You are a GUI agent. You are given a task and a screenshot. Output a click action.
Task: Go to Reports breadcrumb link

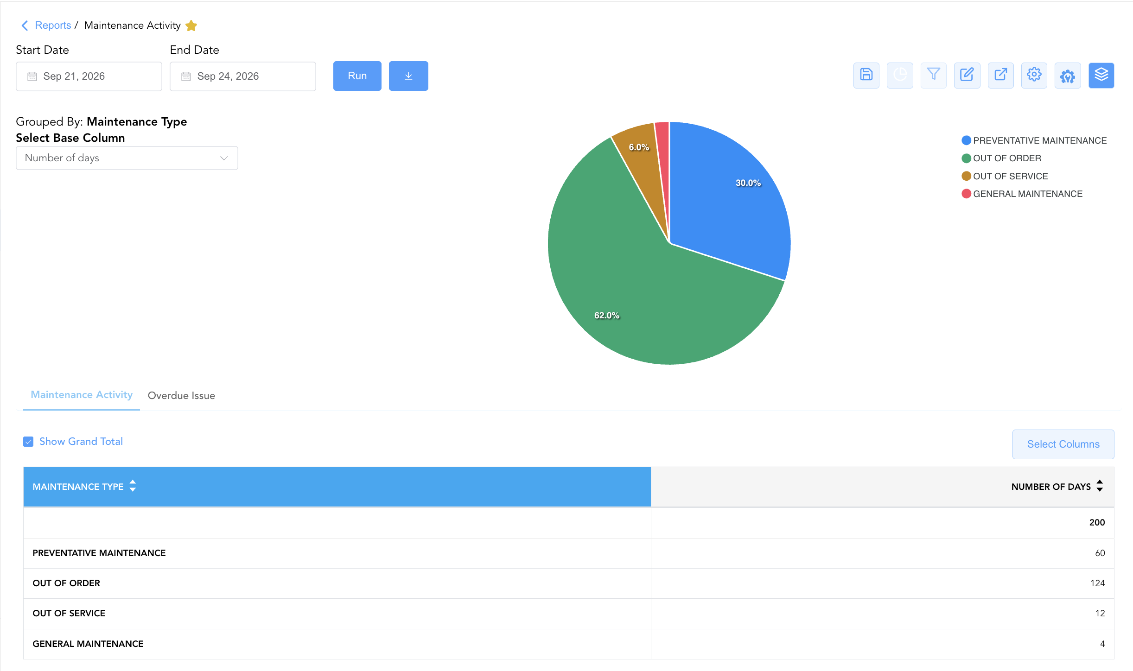click(x=53, y=25)
